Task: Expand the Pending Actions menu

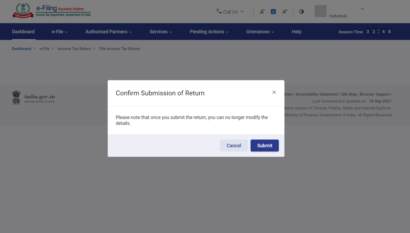Action: (209, 32)
